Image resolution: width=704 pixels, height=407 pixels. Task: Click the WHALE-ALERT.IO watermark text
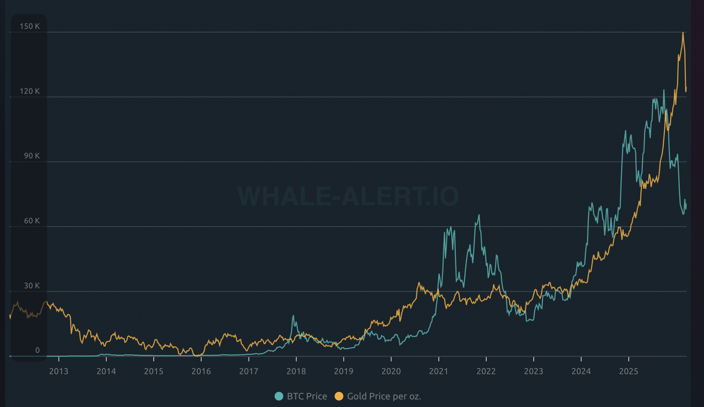pos(348,196)
